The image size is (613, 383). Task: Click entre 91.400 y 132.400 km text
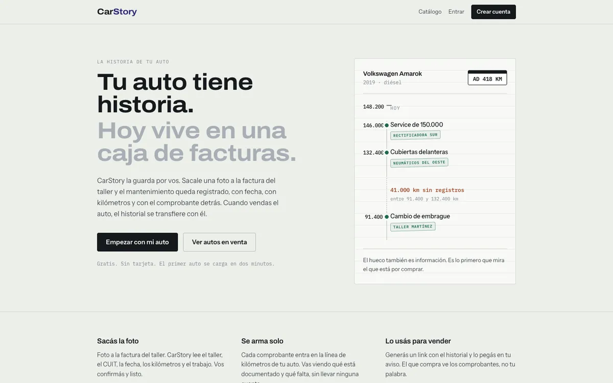coord(424,199)
